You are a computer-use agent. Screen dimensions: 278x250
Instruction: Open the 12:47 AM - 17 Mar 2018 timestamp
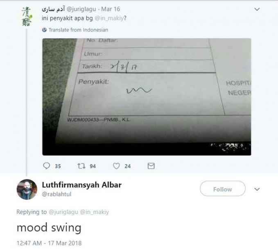[x=49, y=243]
